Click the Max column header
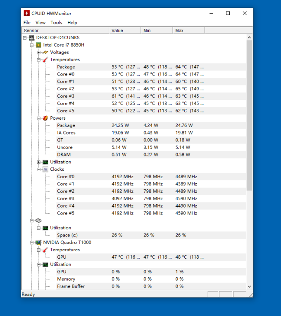This screenshot has width=281, height=316. click(189, 31)
